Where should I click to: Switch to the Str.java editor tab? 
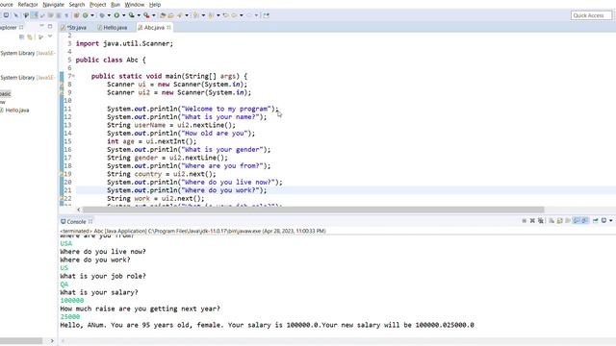point(74,28)
